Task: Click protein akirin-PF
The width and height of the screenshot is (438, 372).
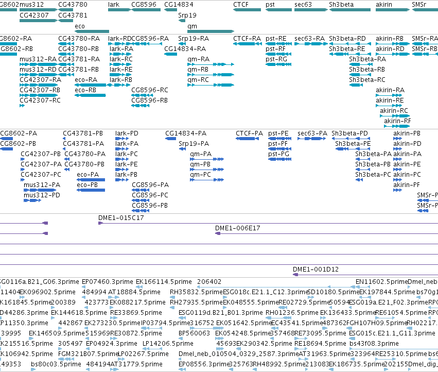Action: click(407, 184)
